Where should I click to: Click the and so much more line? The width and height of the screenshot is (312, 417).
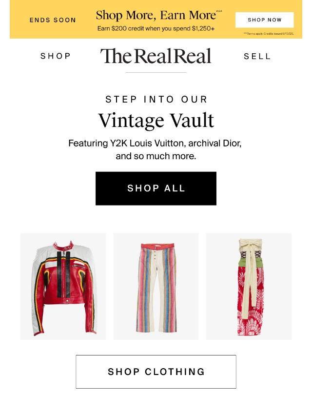tap(156, 156)
